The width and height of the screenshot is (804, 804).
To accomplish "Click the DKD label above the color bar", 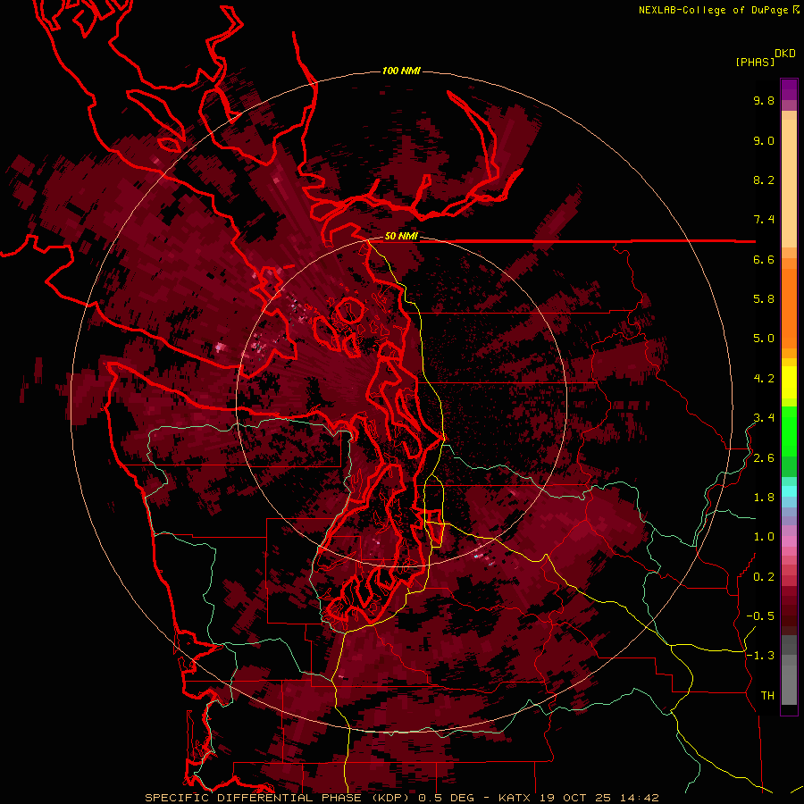I will coord(785,54).
